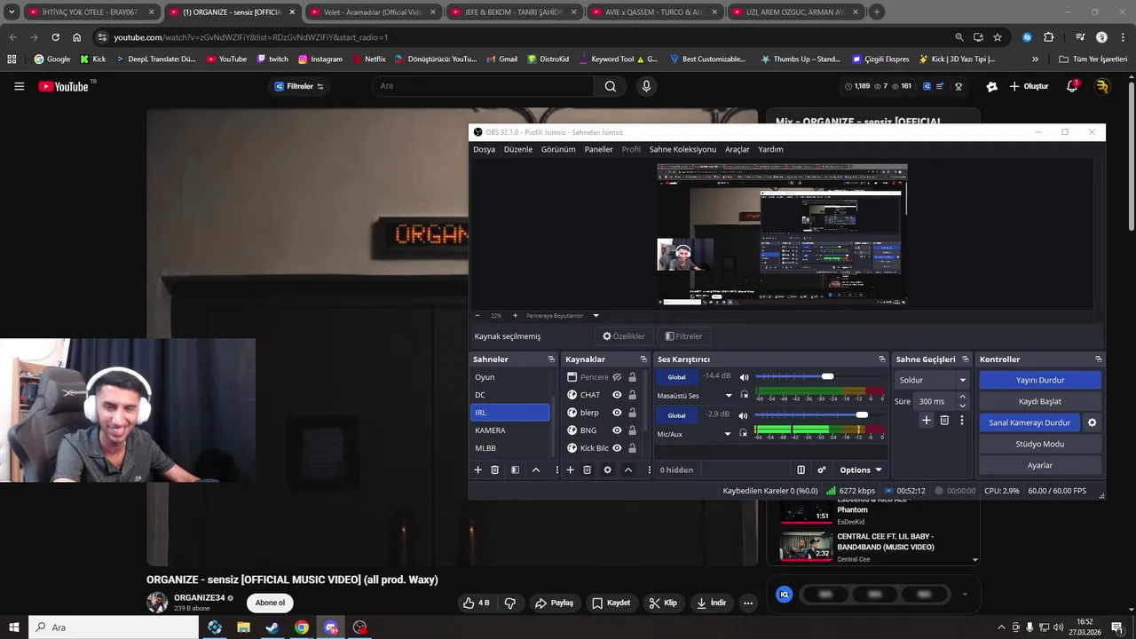Hide the CHAT source

617,395
